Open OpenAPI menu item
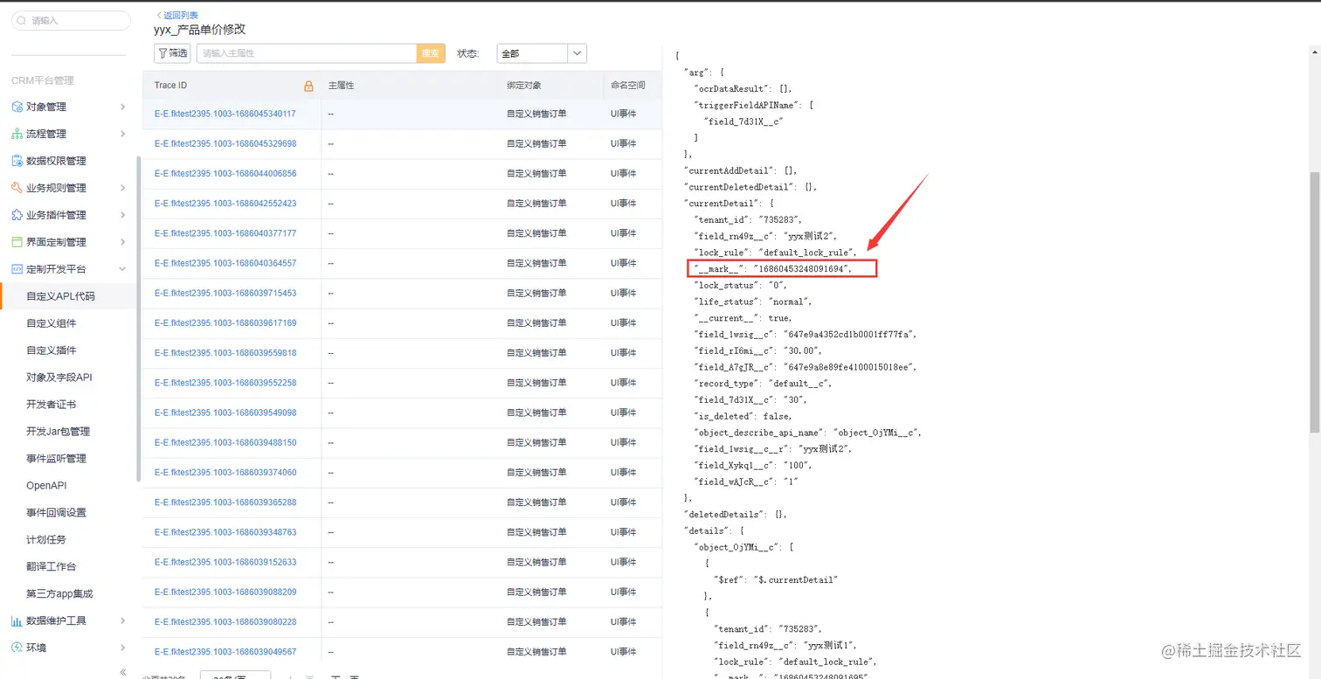 [x=46, y=486]
